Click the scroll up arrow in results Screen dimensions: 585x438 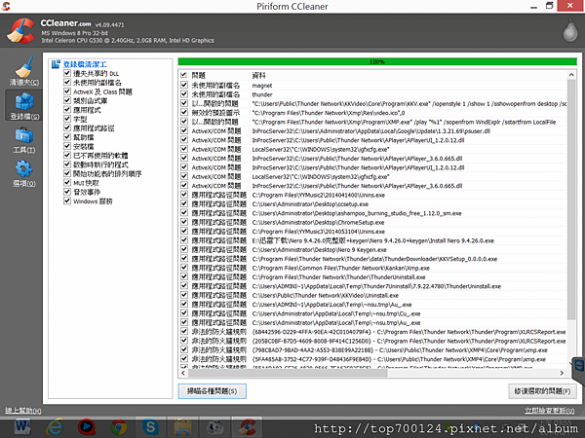pyautogui.click(x=571, y=75)
